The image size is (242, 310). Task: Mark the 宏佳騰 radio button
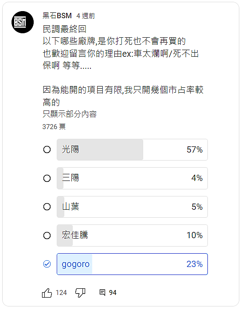click(47, 235)
